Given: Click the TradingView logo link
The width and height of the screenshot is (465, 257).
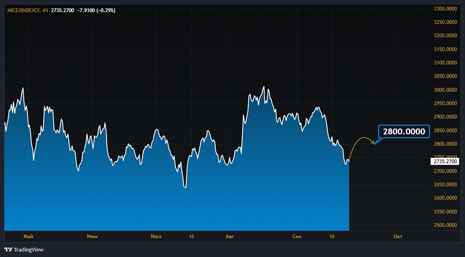Looking at the screenshot, I should click(24, 250).
